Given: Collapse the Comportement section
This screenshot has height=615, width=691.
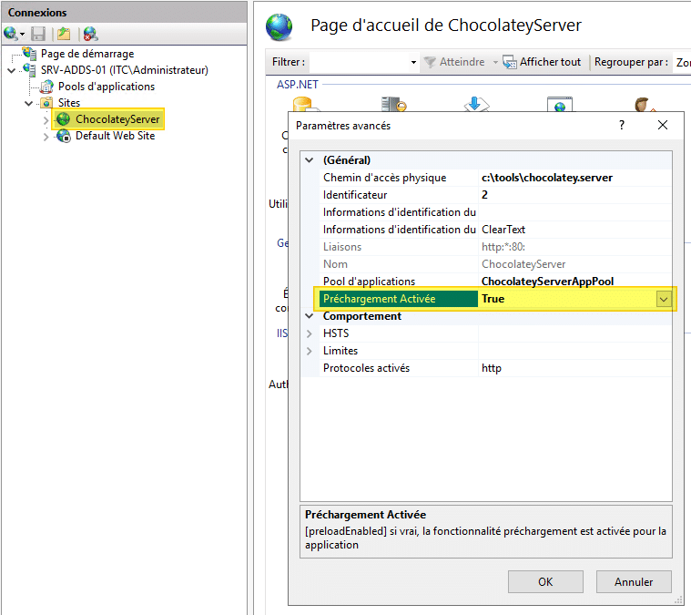Looking at the screenshot, I should pos(310,316).
